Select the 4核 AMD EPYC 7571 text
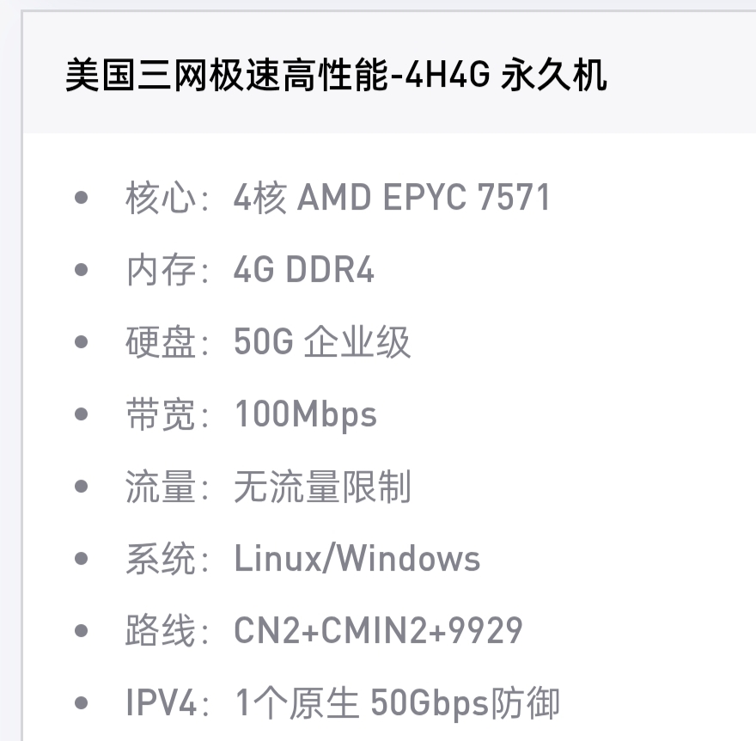The height and width of the screenshot is (741, 756). coord(392,199)
